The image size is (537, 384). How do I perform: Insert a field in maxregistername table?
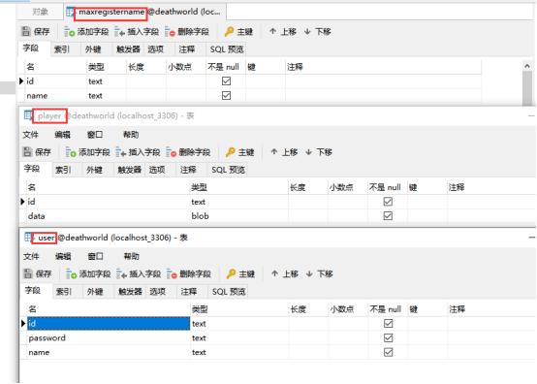pos(137,31)
